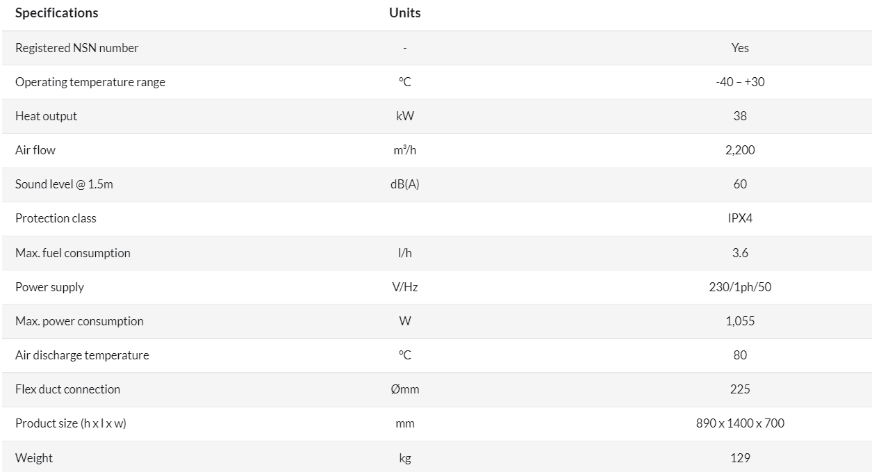This screenshot has width=872, height=472.
Task: Select the Registered NSN number row label
Action: tap(77, 48)
